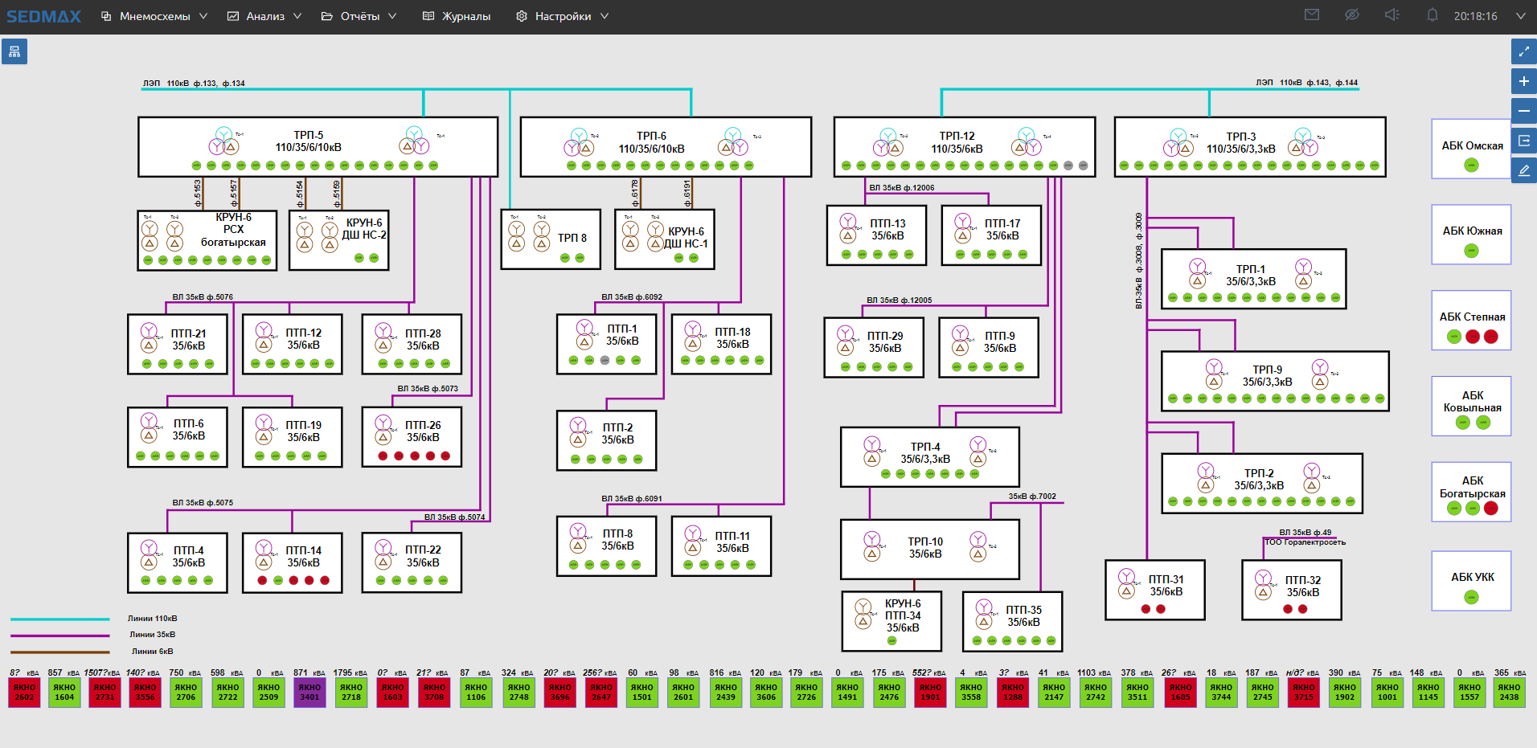Toggle the crossed-eye visibility icon
1537x748 pixels.
click(x=1352, y=15)
